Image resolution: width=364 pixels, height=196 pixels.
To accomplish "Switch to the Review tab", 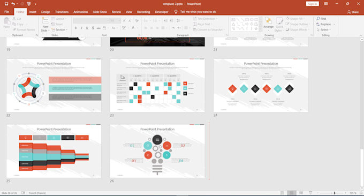I will click(116, 12).
